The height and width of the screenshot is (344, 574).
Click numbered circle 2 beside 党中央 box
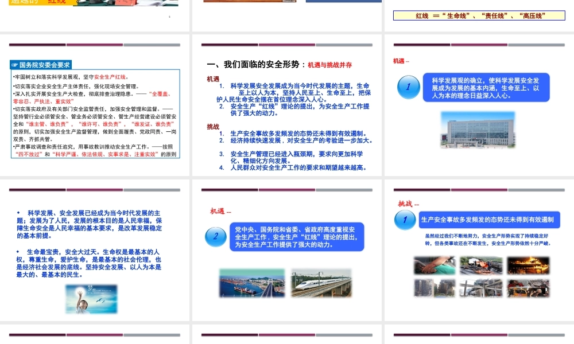point(216,237)
